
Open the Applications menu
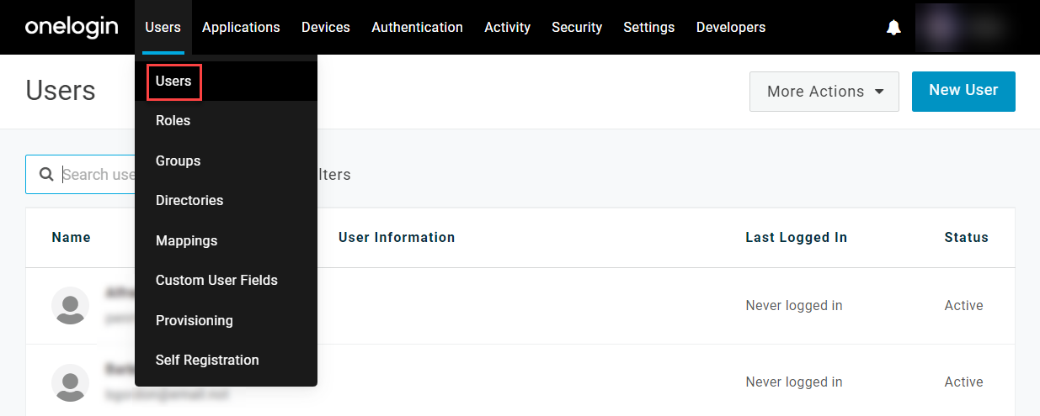click(241, 27)
